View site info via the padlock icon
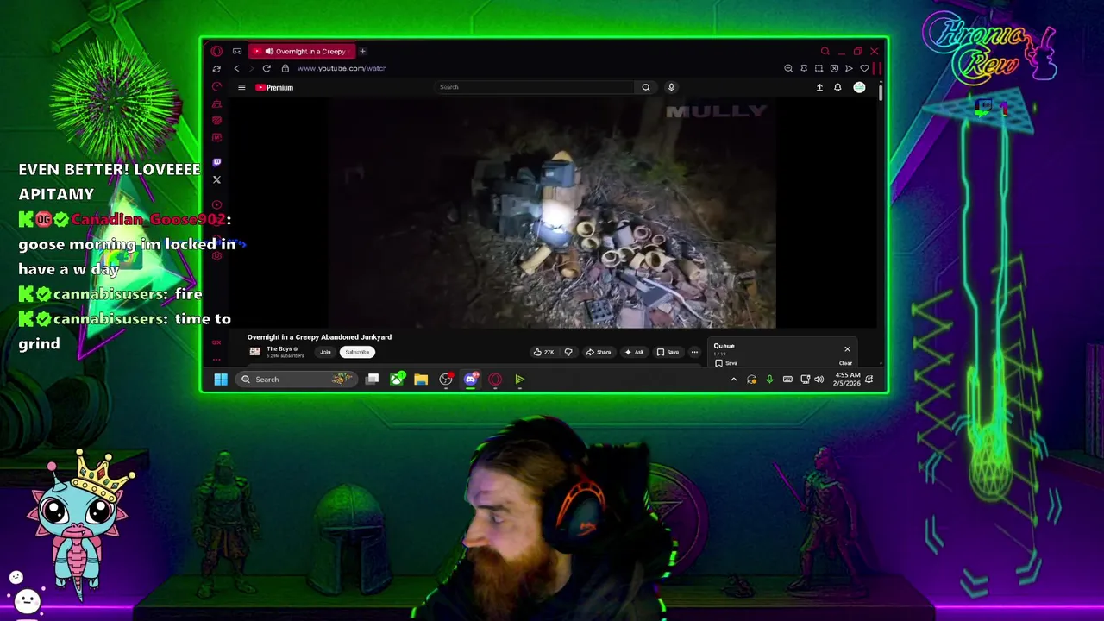Viewport: 1104px width, 621px height. (285, 68)
